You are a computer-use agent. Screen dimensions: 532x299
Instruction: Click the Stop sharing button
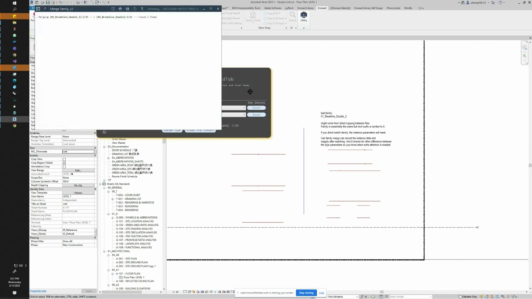(x=306, y=293)
